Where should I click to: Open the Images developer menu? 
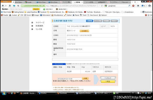[36, 15]
